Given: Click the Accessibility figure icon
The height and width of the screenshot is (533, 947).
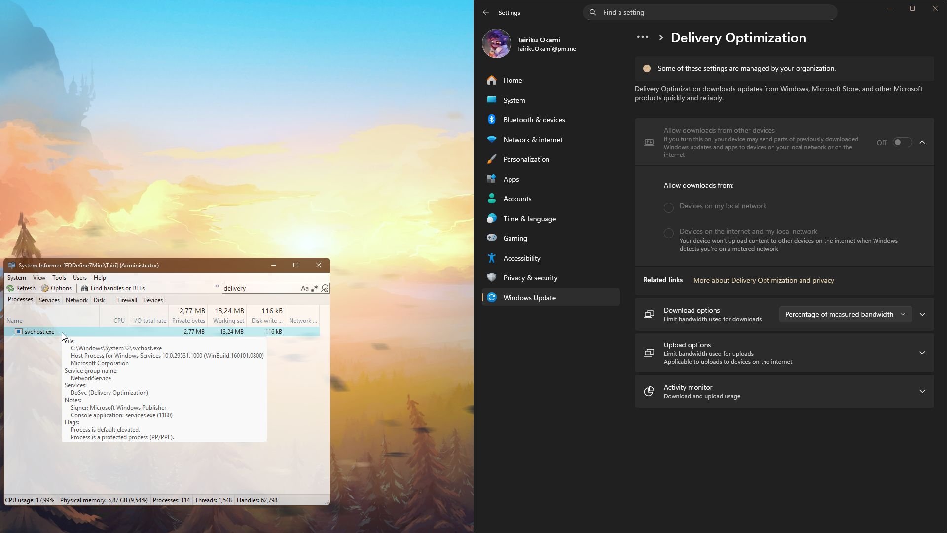Looking at the screenshot, I should [492, 258].
